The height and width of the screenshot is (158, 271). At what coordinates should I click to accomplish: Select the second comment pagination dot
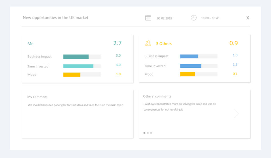(148, 133)
